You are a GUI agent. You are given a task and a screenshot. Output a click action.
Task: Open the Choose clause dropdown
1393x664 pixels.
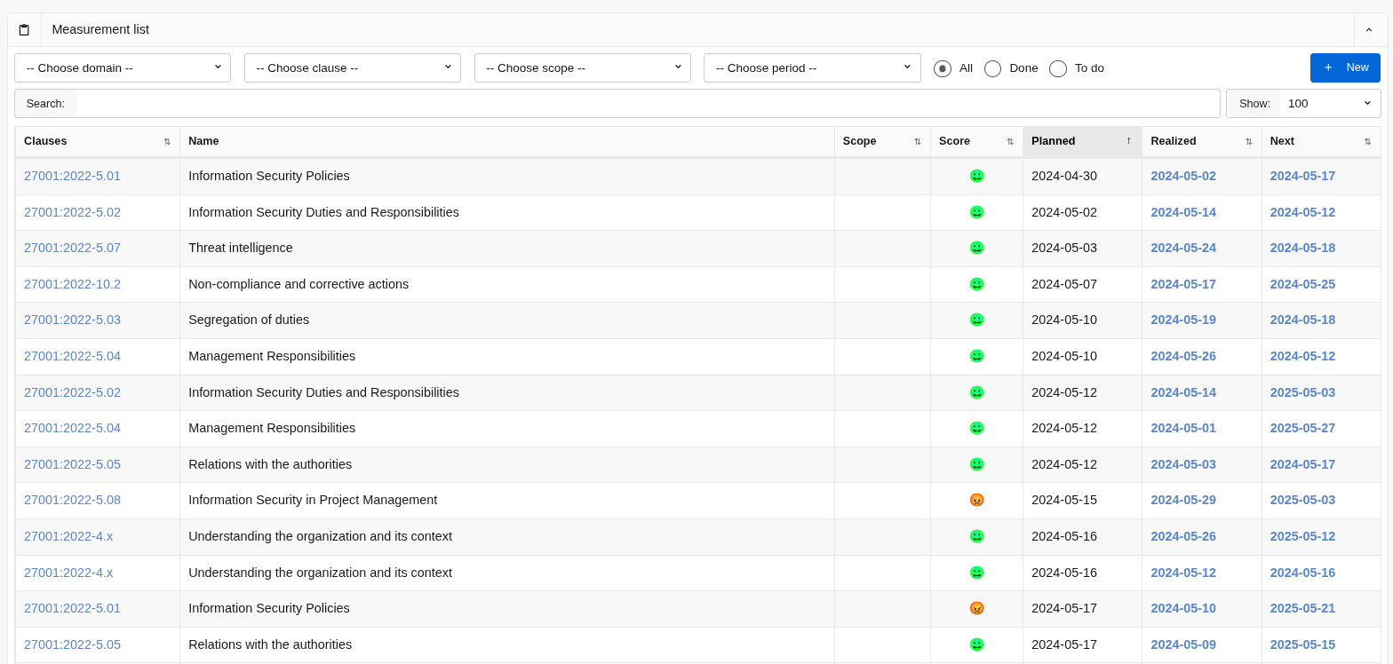353,68
